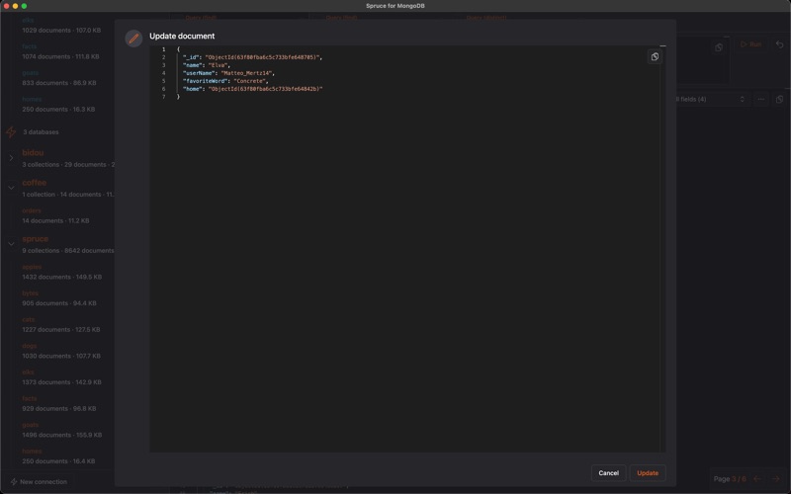Viewport: 791px width, 494px height.
Task: Copy document JSON using the editor copy icon
Action: 655,56
